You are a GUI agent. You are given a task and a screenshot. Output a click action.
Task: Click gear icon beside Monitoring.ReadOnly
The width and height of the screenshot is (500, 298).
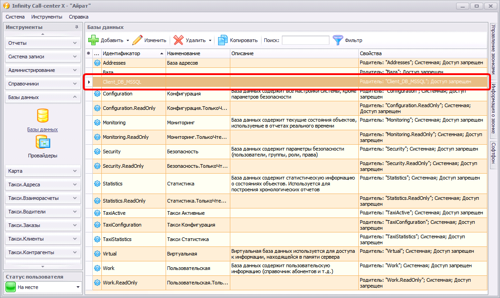tap(97, 137)
